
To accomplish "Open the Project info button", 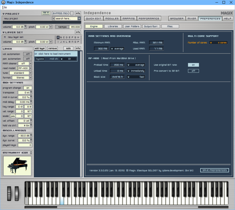I will 78,13.
